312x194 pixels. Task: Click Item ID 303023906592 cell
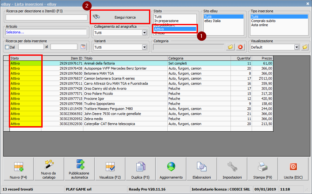click(x=62, y=114)
